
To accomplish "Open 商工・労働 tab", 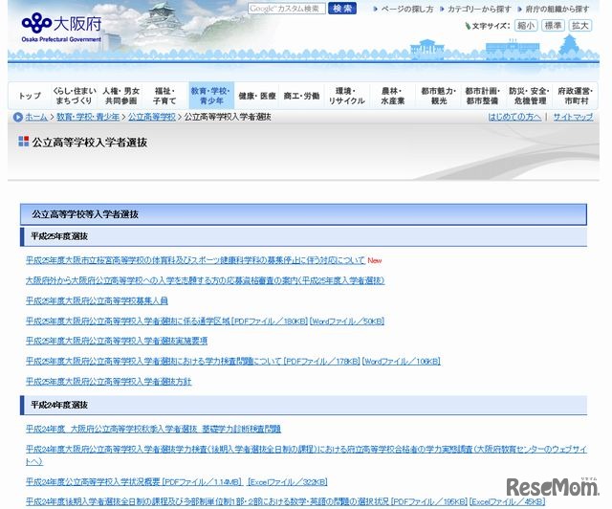I will tap(302, 96).
